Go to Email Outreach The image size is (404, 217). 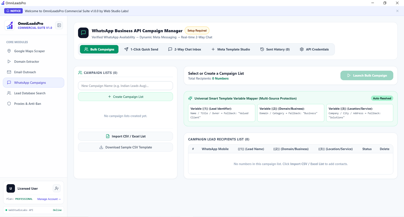[33, 72]
